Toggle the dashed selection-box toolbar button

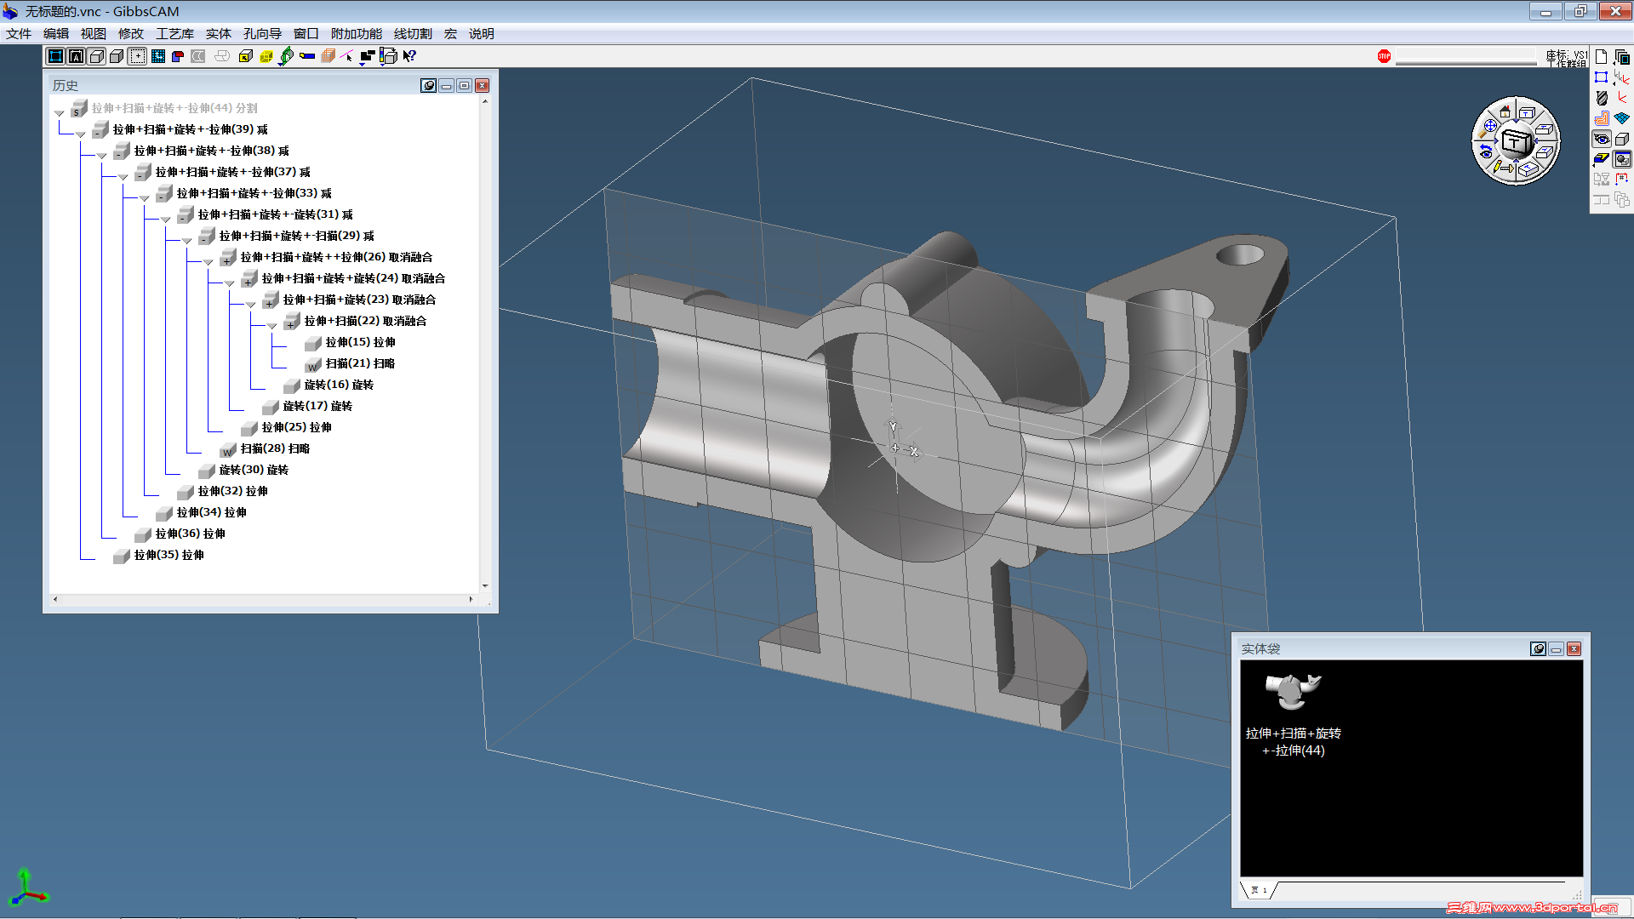[137, 56]
